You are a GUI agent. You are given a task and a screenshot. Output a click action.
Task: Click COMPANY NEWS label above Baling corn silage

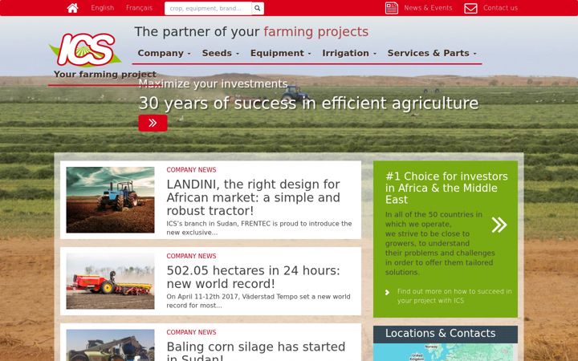click(x=191, y=332)
